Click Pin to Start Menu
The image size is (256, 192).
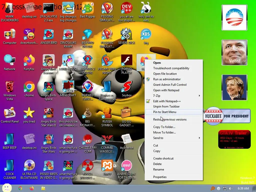click(174, 112)
